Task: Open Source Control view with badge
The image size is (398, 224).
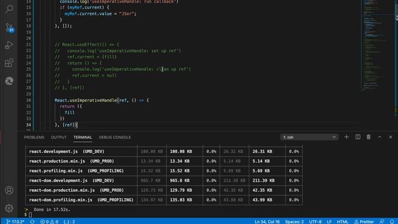Action: point(9,27)
